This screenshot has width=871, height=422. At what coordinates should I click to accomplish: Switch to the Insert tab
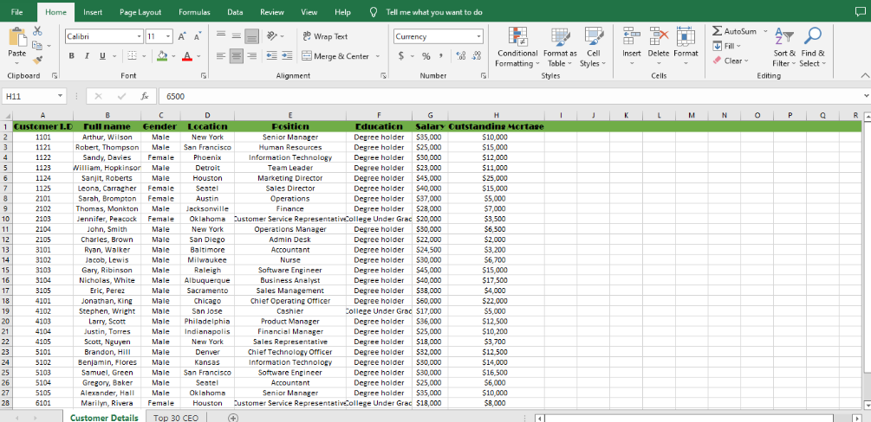[x=93, y=11]
